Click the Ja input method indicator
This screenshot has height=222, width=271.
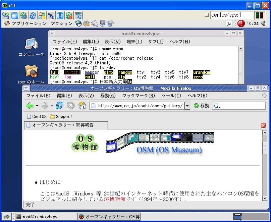click(229, 23)
